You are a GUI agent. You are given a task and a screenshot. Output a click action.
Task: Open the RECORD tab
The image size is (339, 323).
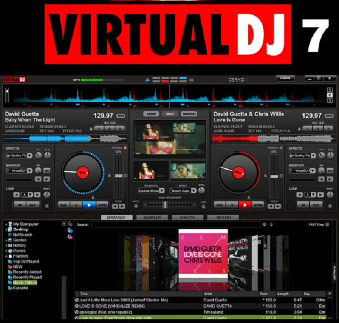[223, 217]
